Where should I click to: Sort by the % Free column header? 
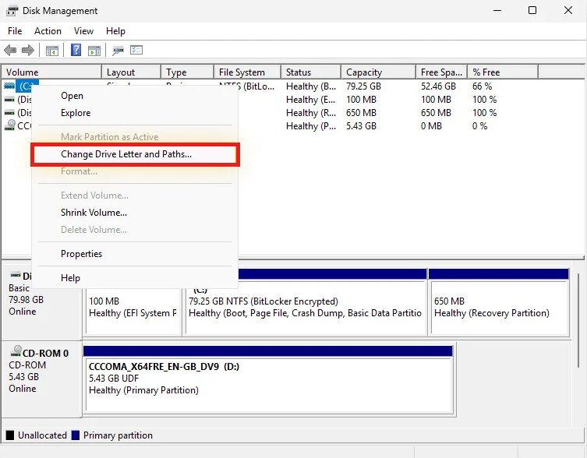[503, 72]
